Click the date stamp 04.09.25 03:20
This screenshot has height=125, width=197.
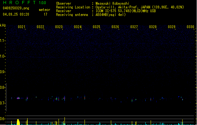coord(16,14)
